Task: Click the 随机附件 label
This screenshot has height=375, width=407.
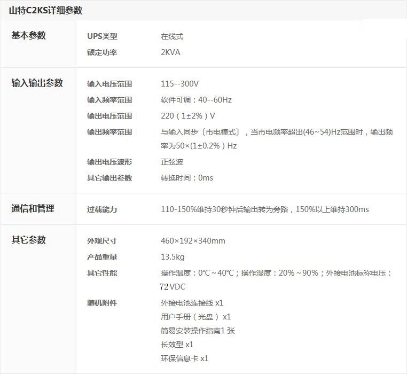Action: tap(102, 303)
